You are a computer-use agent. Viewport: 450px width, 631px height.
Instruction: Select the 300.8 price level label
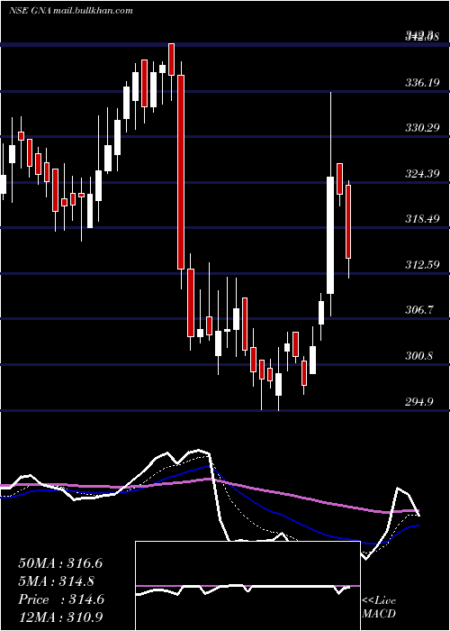point(419,356)
